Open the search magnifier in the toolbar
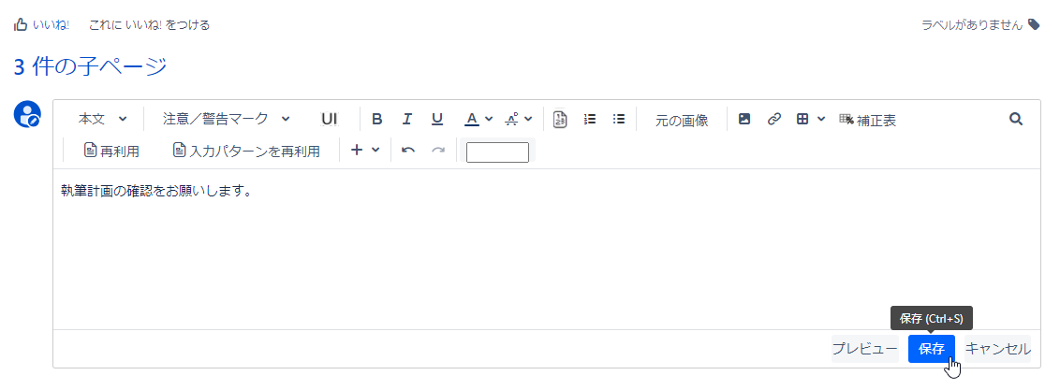Screen dimensions: 1060x390 (x=1015, y=120)
